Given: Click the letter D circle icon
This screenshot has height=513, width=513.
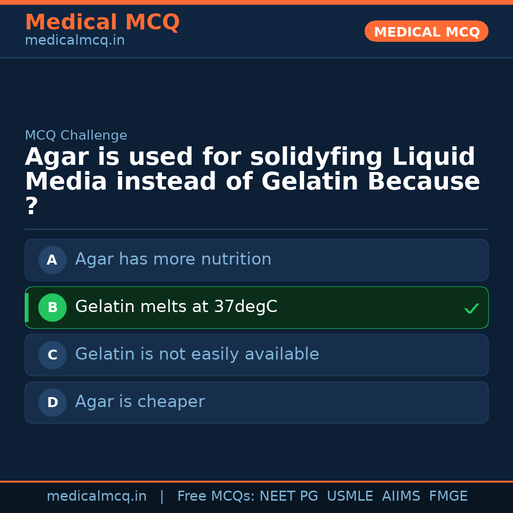Looking at the screenshot, I should pos(52,402).
